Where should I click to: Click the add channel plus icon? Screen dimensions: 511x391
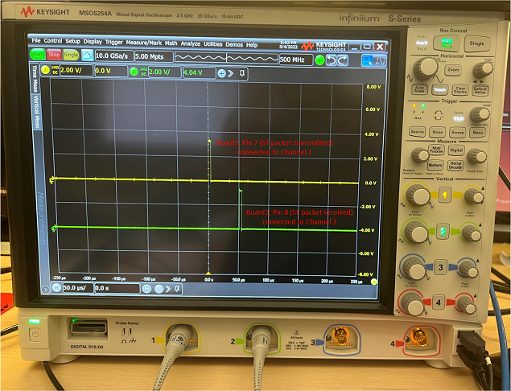pos(223,73)
